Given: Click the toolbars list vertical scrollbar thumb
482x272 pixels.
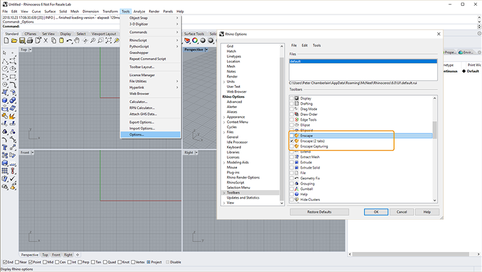Looking at the screenshot, I should point(435,131).
